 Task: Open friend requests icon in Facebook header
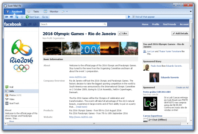point(25,24)
